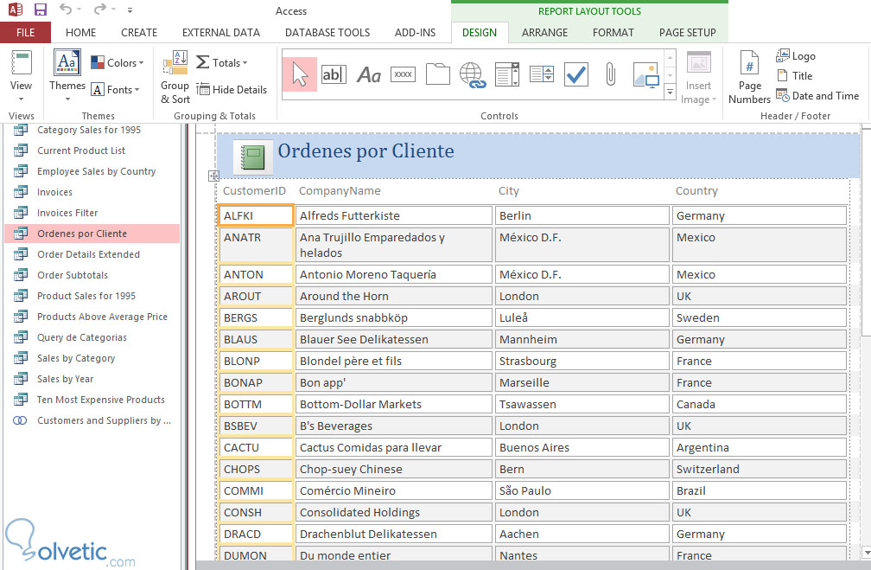
Task: Toggle Hide Details option
Action: pos(232,89)
